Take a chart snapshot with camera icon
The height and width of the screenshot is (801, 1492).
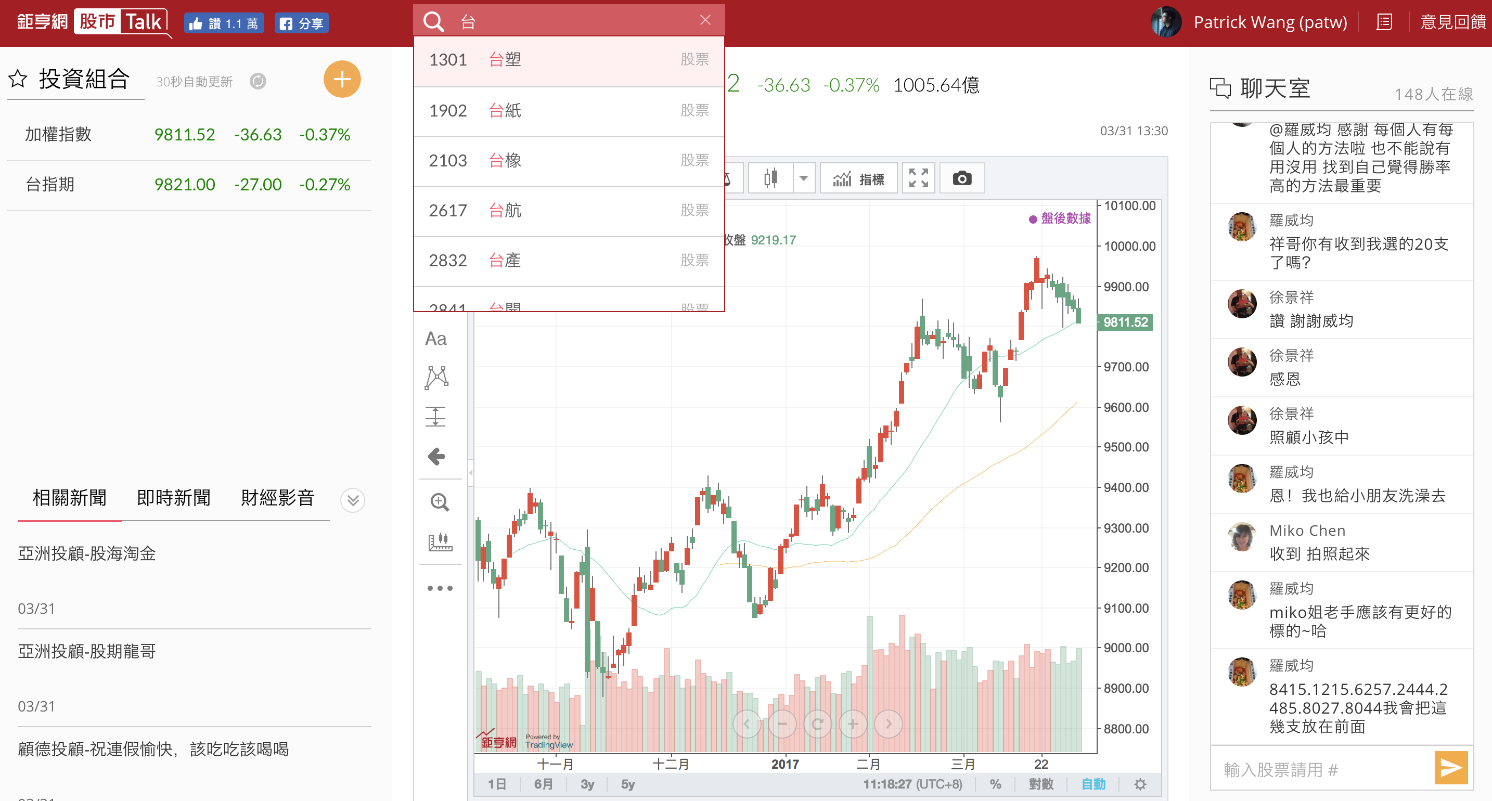pos(962,178)
